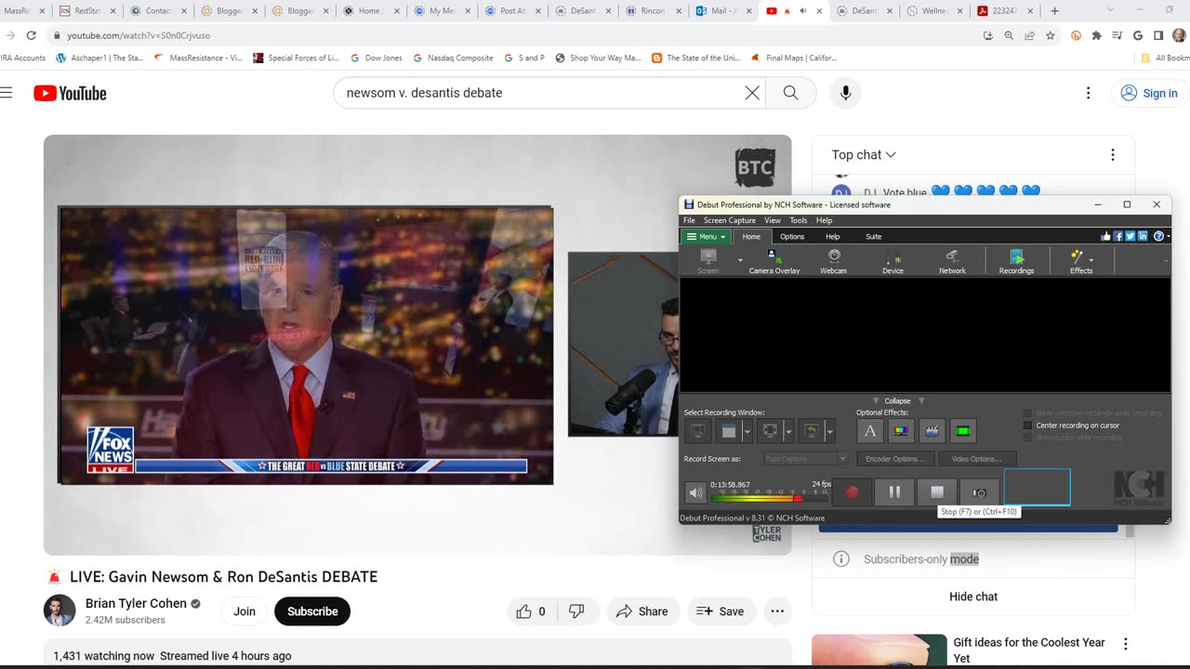
Task: Open green screen optional effect
Action: (x=963, y=431)
